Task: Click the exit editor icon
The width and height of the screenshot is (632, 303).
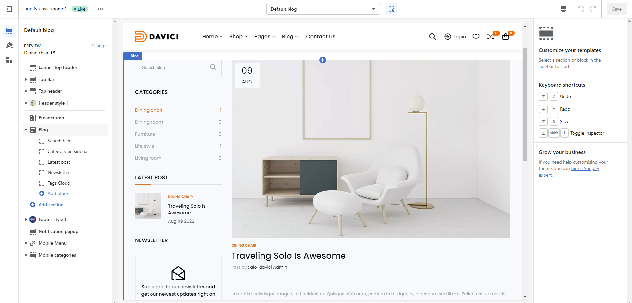Action: pos(9,9)
